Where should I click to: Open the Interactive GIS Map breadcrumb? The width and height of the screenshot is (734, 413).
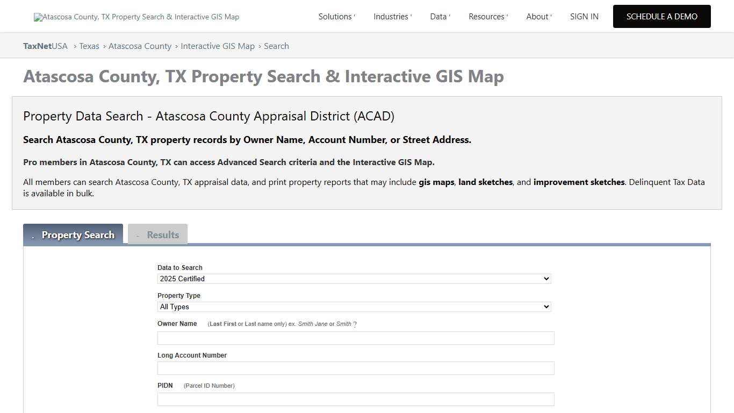click(x=218, y=46)
